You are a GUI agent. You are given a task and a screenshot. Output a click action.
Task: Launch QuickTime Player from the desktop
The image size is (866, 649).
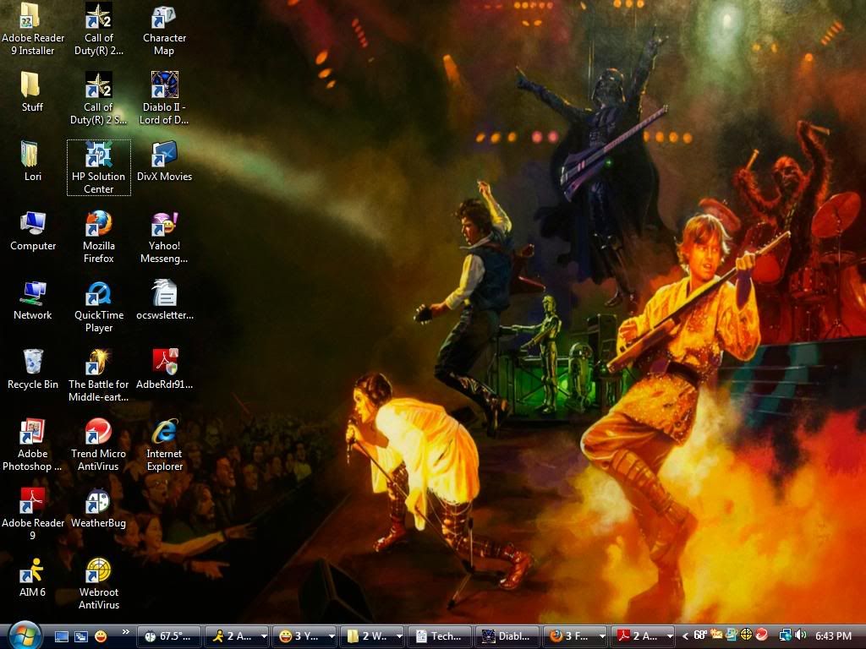coord(98,294)
